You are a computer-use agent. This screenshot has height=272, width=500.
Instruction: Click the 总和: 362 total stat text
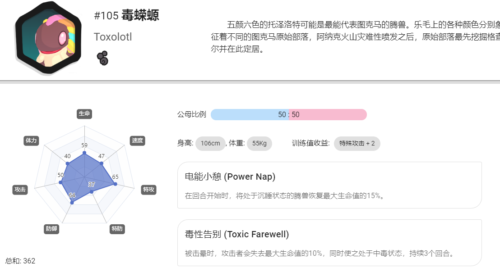coord(20,261)
